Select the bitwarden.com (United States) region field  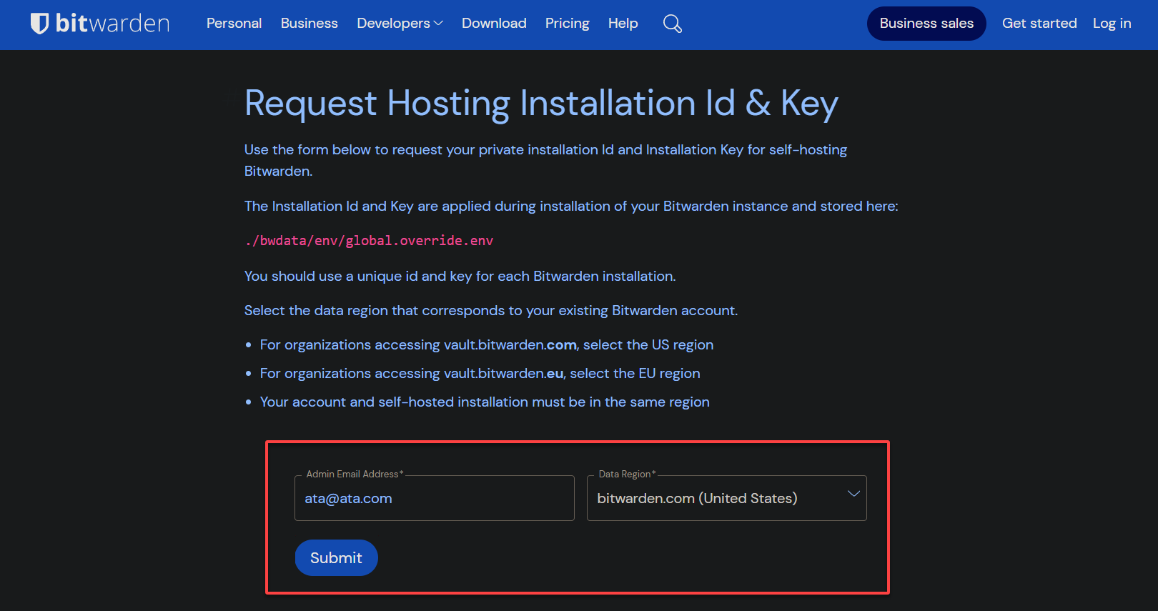coord(726,498)
